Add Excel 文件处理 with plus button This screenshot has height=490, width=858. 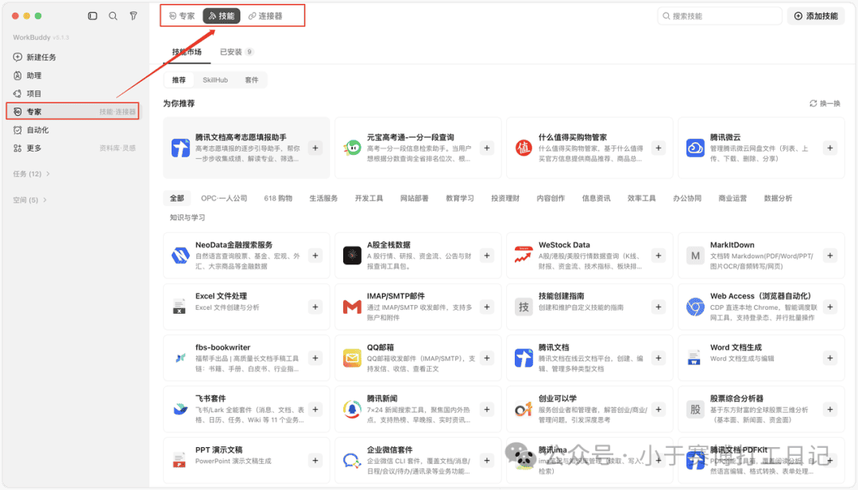click(315, 307)
